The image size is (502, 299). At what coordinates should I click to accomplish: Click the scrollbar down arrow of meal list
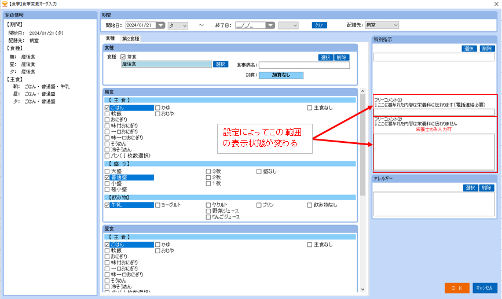coord(362,289)
